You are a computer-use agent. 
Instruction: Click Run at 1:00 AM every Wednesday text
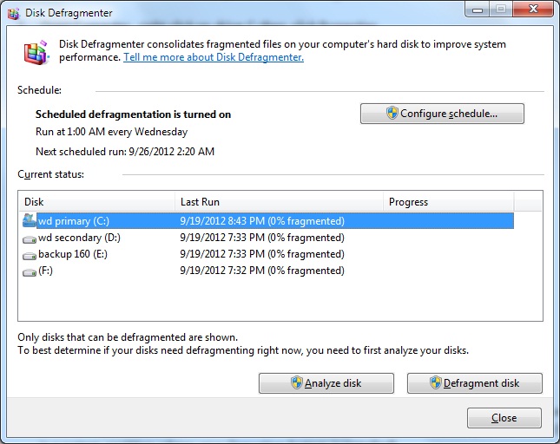click(x=111, y=132)
